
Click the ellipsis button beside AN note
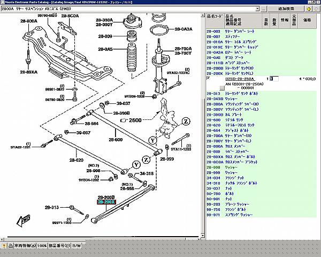[x=221, y=88]
